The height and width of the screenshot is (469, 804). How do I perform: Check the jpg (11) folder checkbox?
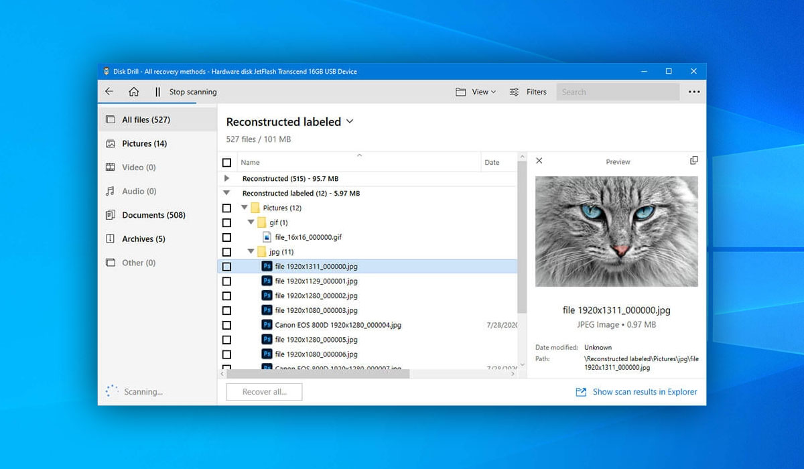(226, 252)
